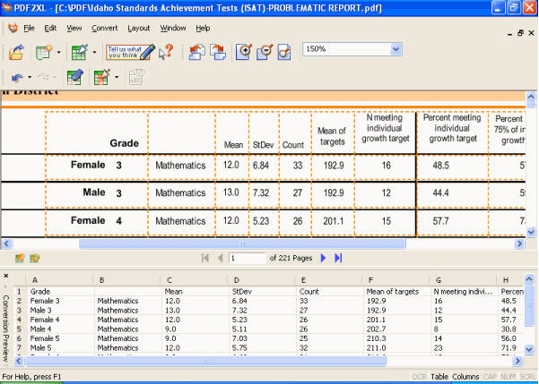
Task: Jump to the last page
Action: [339, 259]
